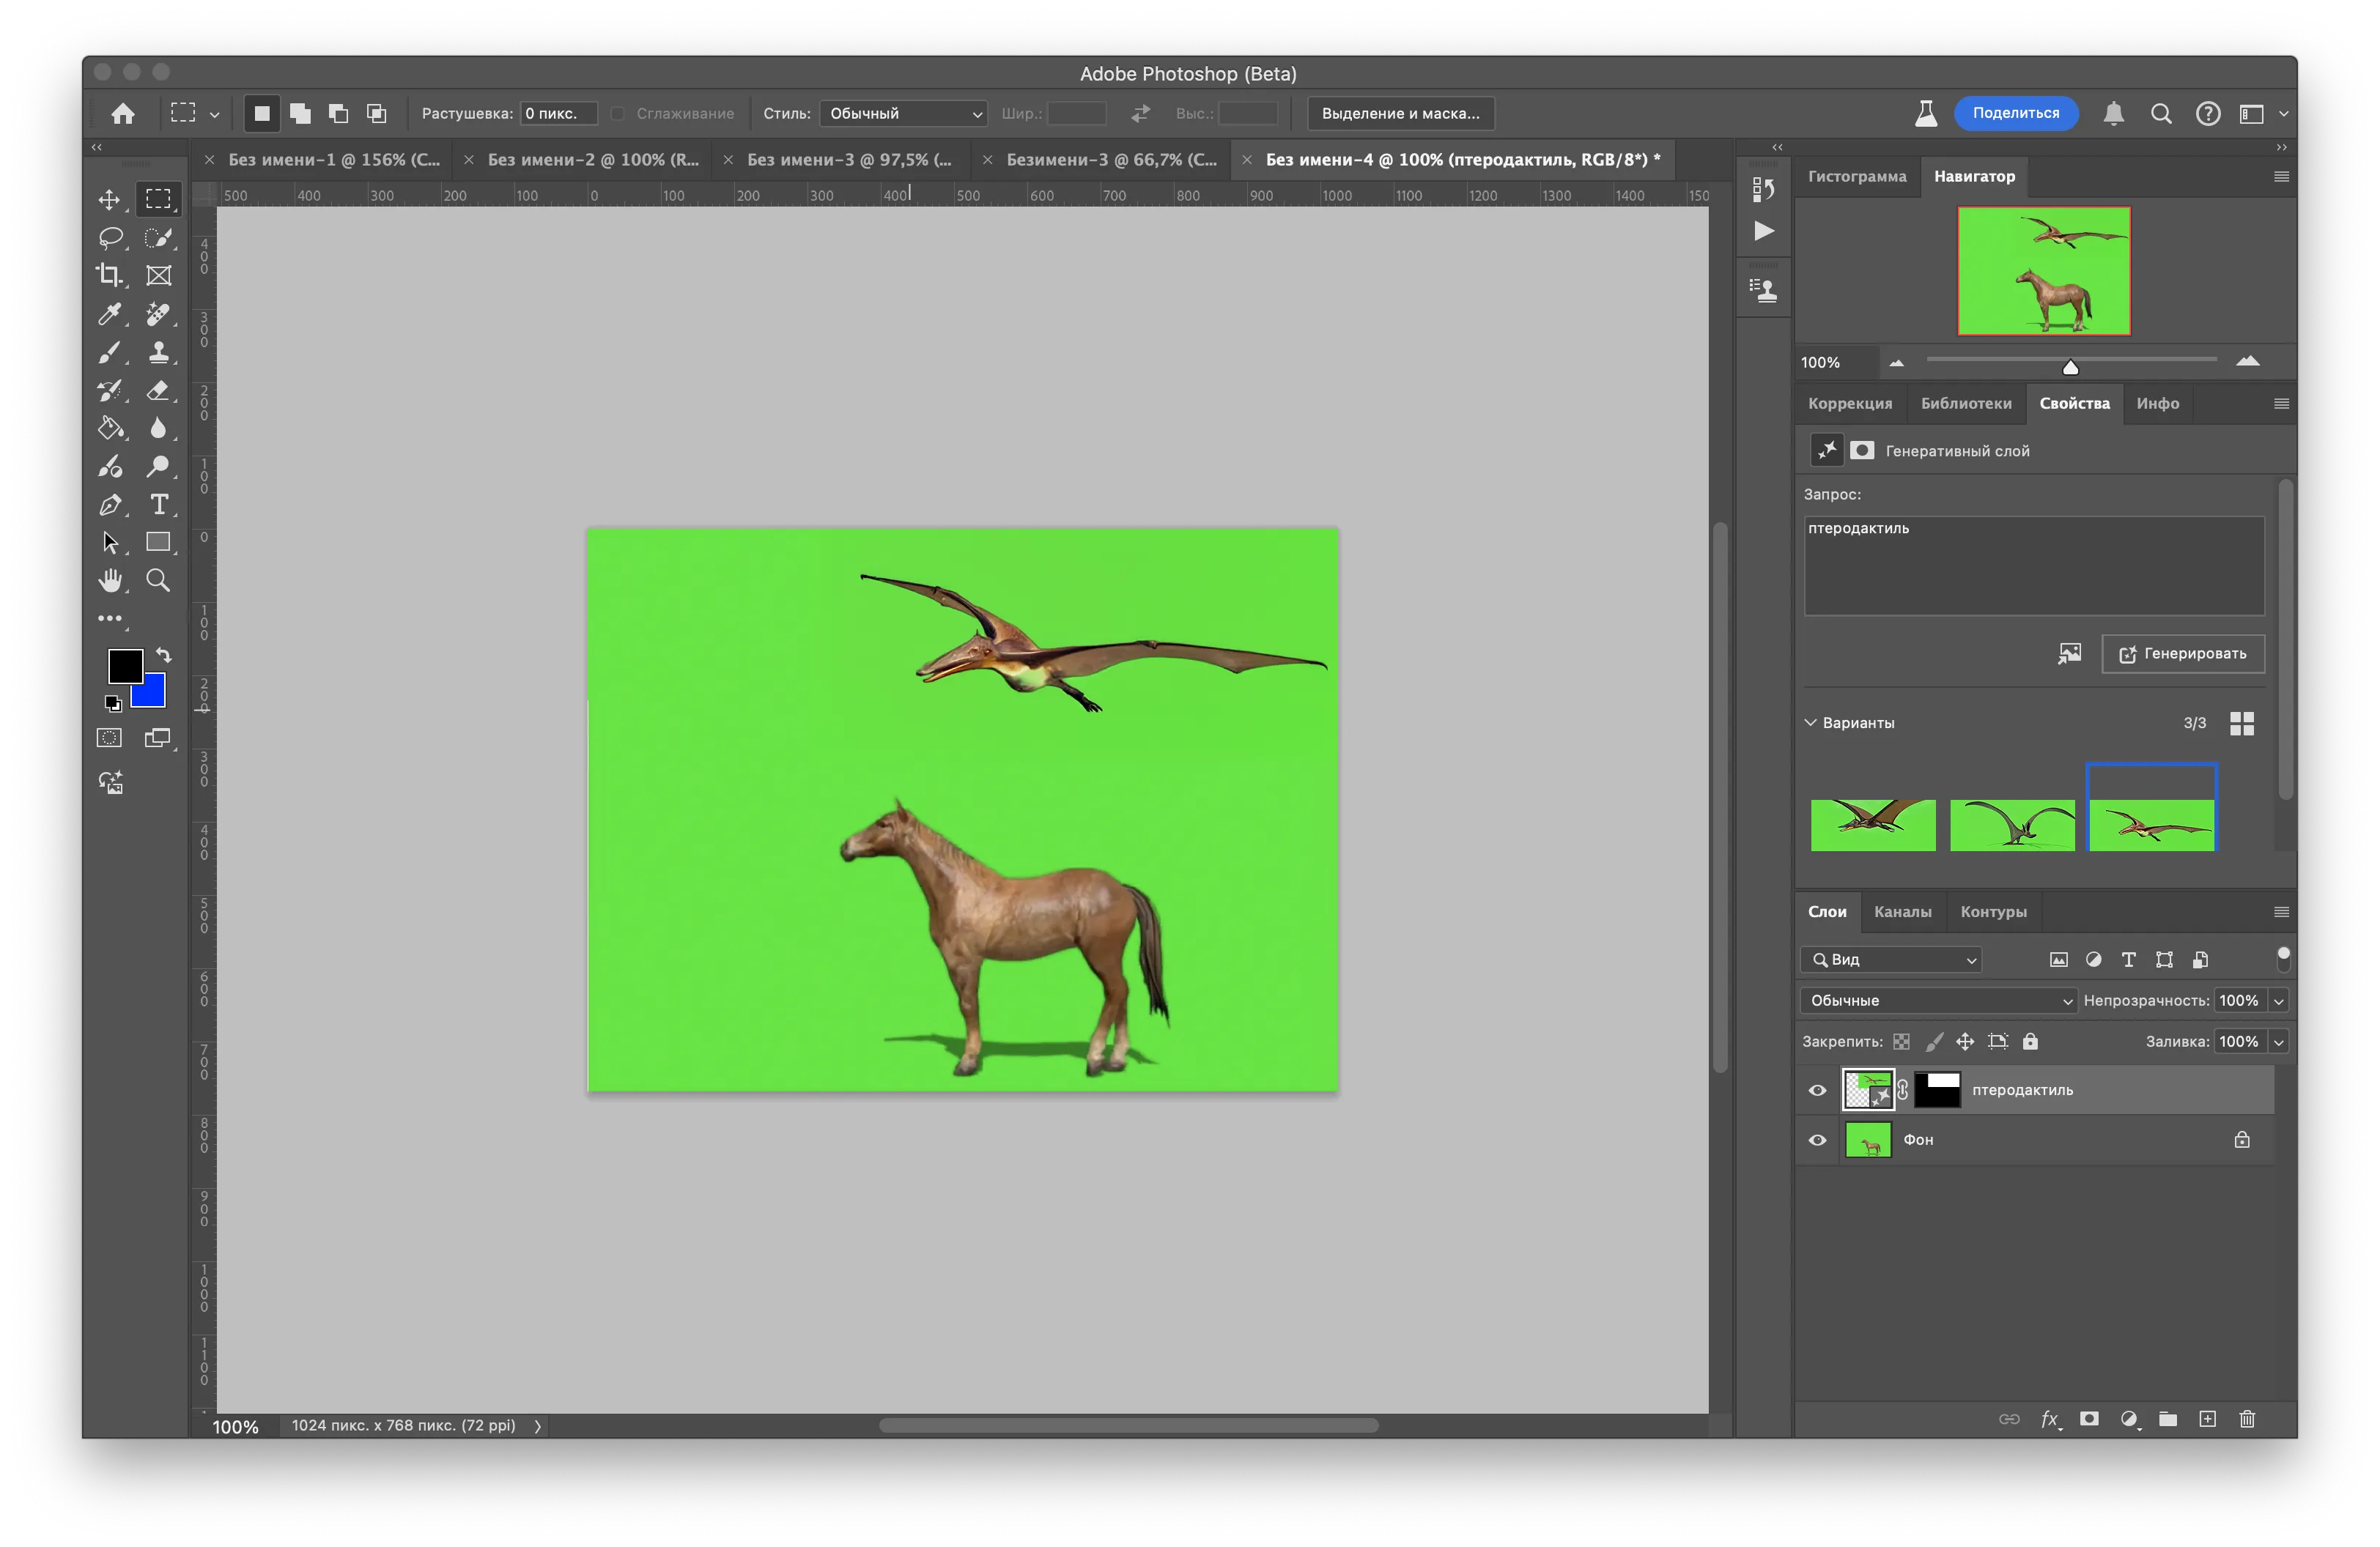Switch to Коррекция tab
2380x1547 pixels.
click(x=1850, y=404)
